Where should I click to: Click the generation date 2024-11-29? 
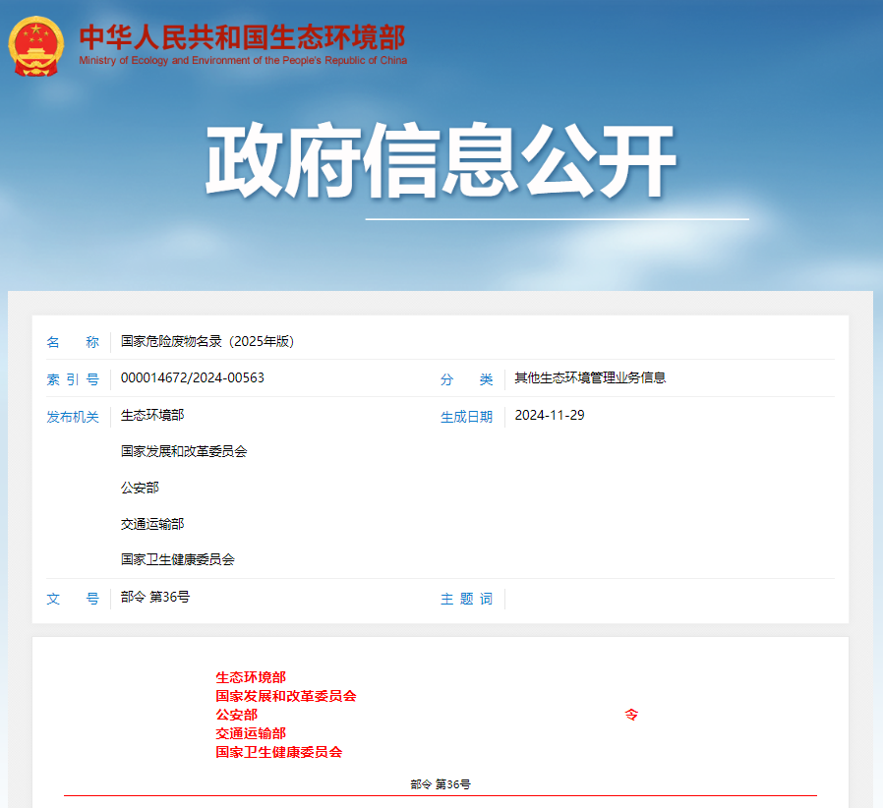click(x=550, y=416)
